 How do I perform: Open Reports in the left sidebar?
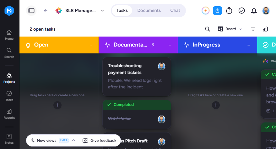point(9,114)
